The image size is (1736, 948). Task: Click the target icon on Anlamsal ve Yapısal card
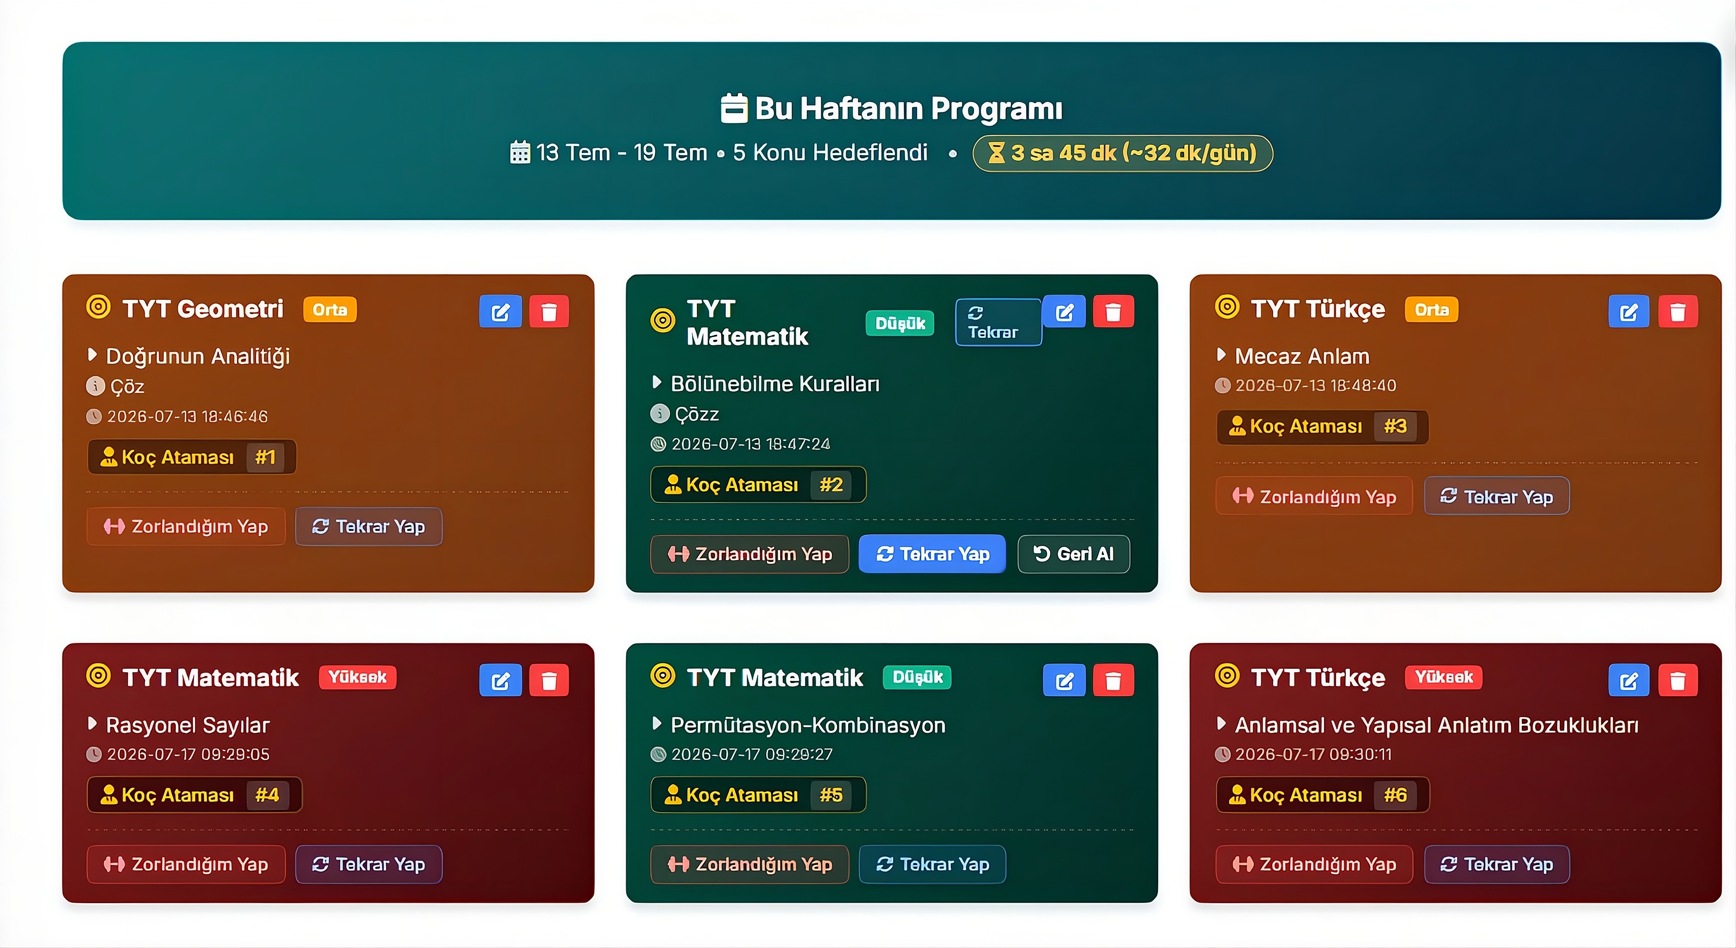click(1227, 675)
